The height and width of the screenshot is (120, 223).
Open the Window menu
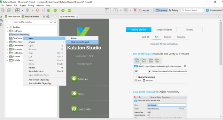(40, 5)
